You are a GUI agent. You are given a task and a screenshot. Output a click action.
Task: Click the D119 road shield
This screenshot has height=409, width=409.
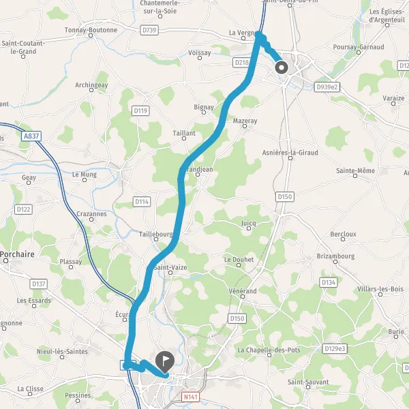click(x=140, y=111)
